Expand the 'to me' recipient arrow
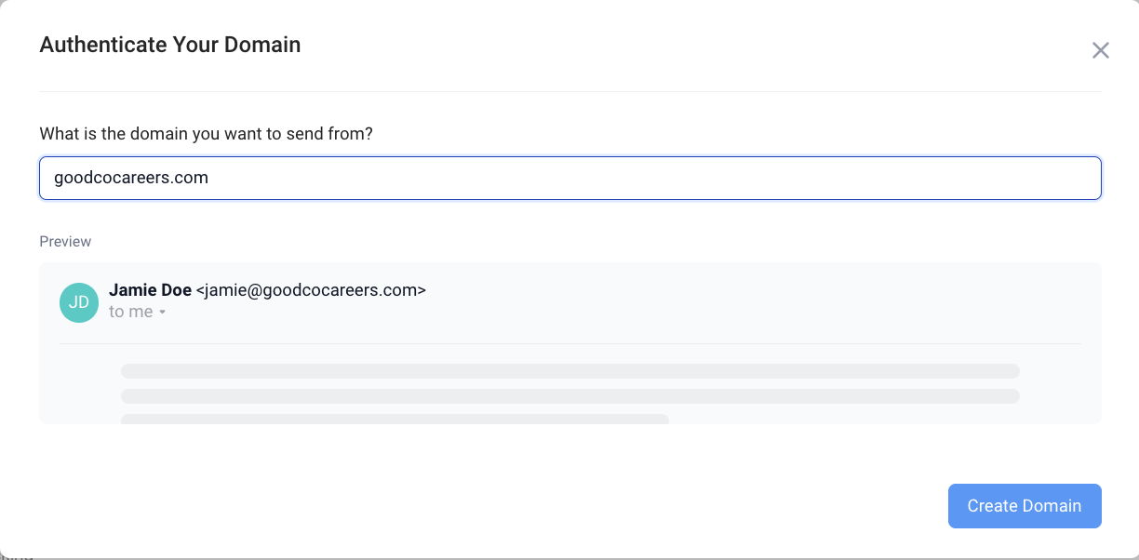Image resolution: width=1139 pixels, height=560 pixels. point(162,313)
